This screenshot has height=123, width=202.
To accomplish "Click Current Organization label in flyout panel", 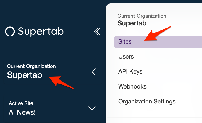I will (142, 16).
